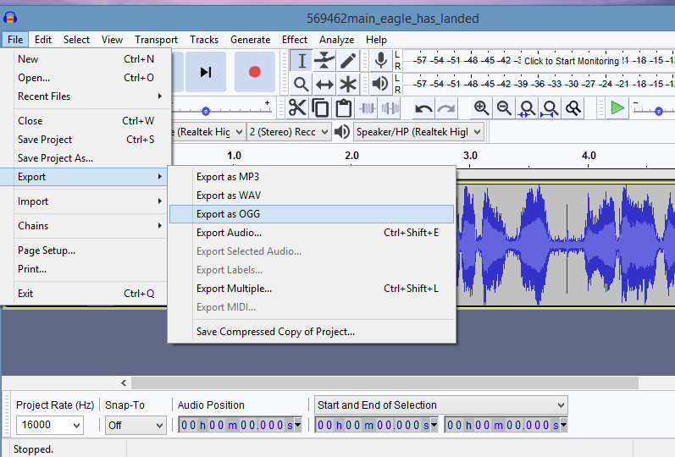Click the horizontal scrollbar left arrow
Viewport: 675px width, 457px height.
pos(124,383)
